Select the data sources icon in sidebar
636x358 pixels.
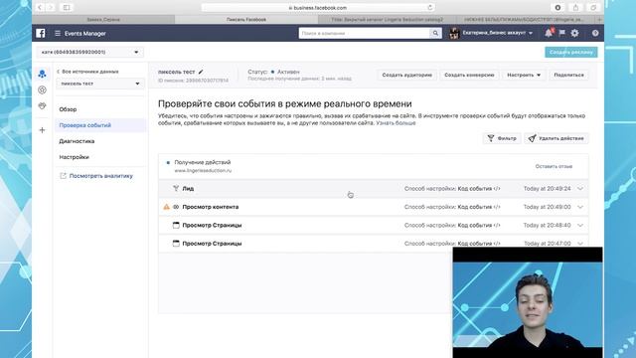[x=42, y=74]
